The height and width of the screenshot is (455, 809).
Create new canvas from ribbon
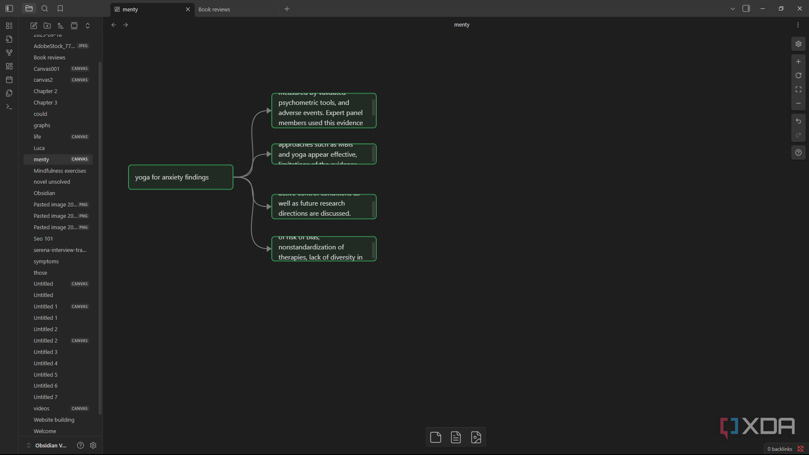click(x=9, y=66)
